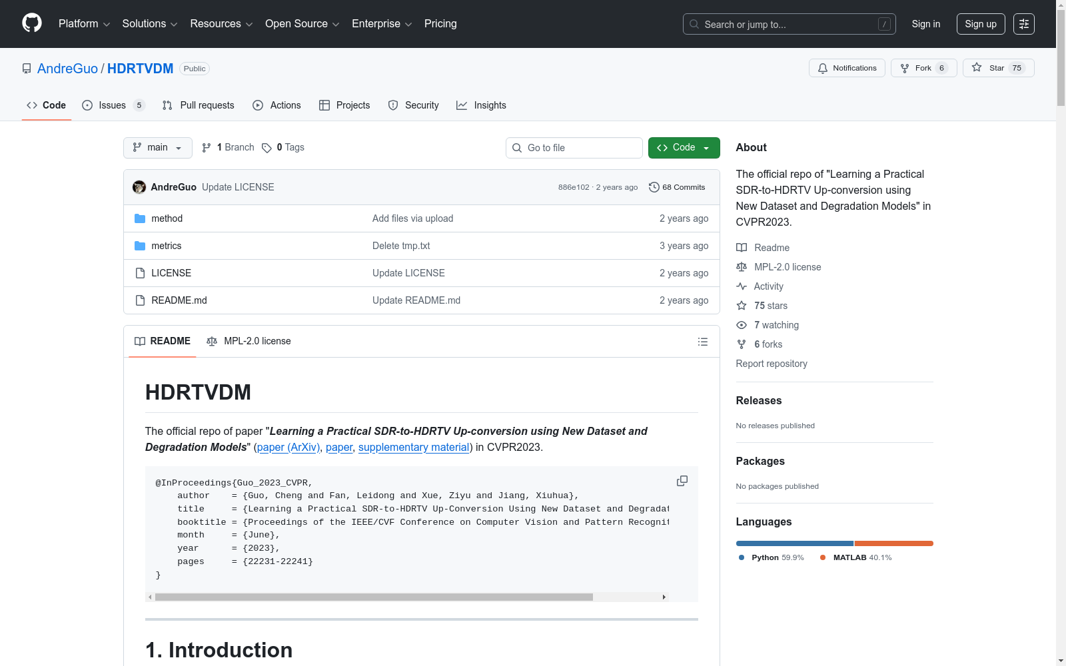Open the Update LICENSE commit message in header row
1066x666 pixels.
click(238, 187)
